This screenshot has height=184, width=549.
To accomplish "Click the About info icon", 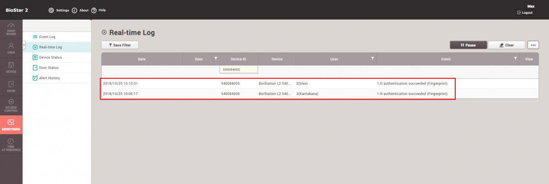I will (x=75, y=10).
